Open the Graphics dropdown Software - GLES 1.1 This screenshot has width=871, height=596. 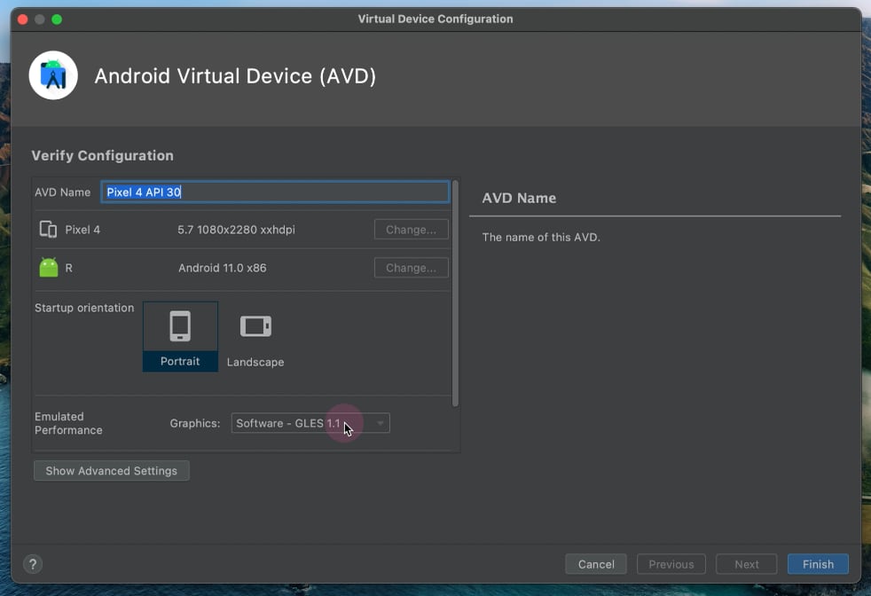tap(310, 423)
